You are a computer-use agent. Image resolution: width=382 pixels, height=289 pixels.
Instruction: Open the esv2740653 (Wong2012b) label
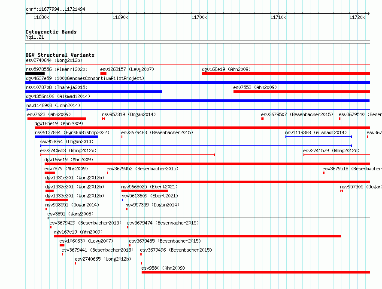68,151
